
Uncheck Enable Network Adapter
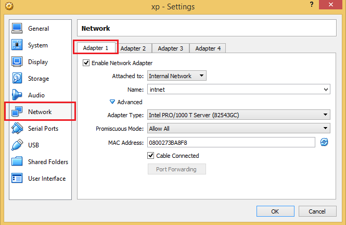pyautogui.click(x=86, y=63)
